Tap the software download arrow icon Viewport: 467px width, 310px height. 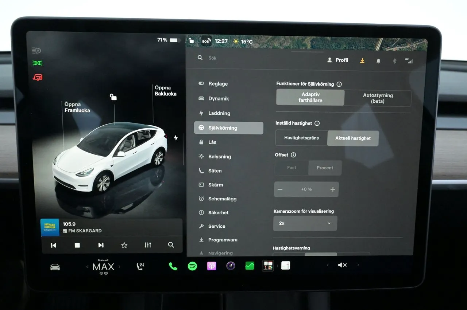coord(362,61)
